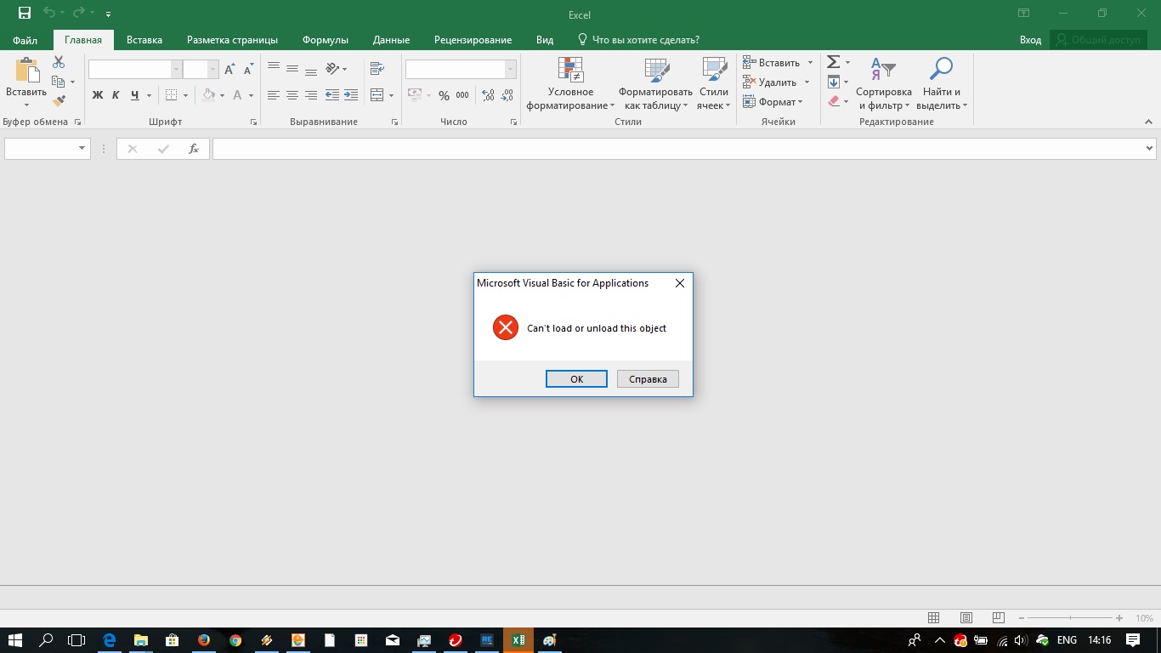Viewport: 1161px width, 653px height.
Task: Open the Файл tab
Action: (25, 40)
